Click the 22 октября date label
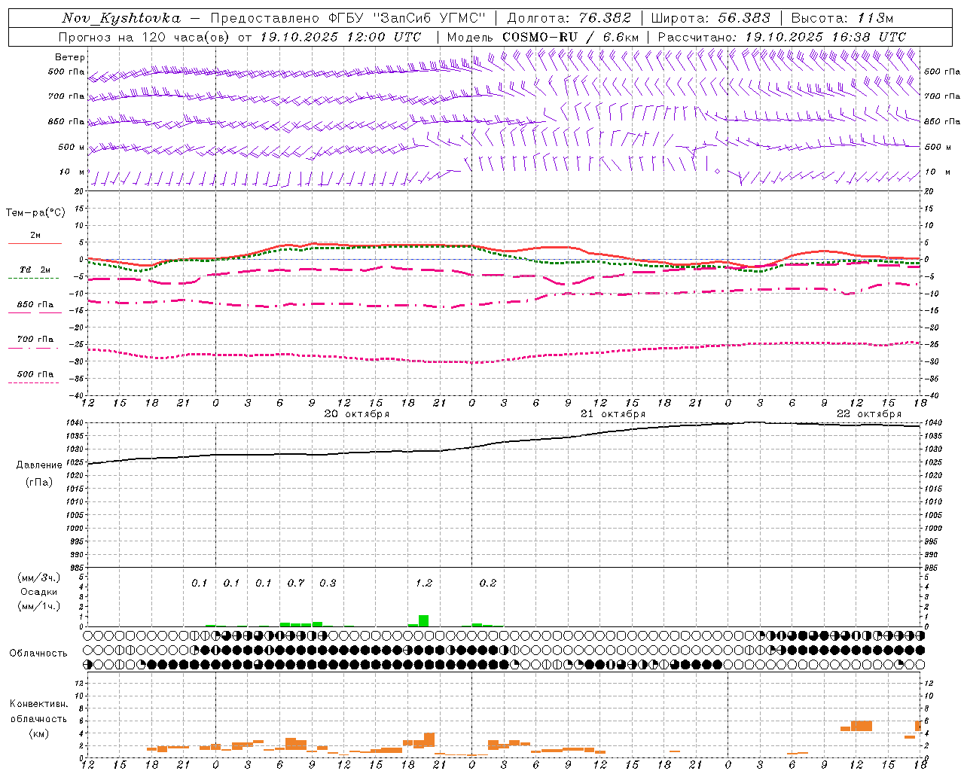 click(869, 414)
